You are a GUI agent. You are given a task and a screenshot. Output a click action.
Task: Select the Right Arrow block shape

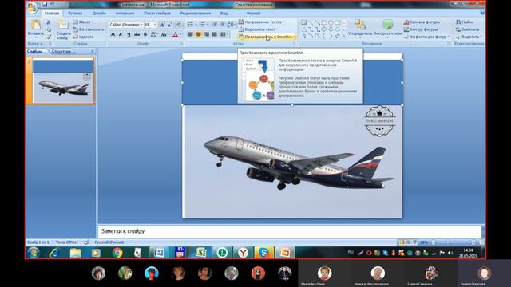pyautogui.click(x=324, y=29)
